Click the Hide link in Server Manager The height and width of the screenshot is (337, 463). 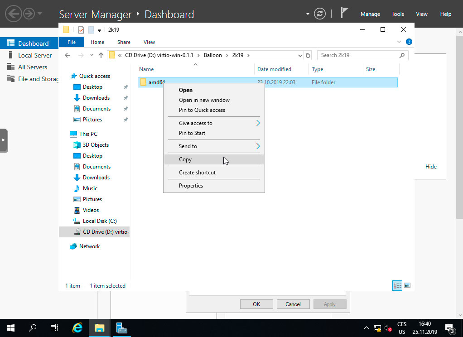click(431, 167)
